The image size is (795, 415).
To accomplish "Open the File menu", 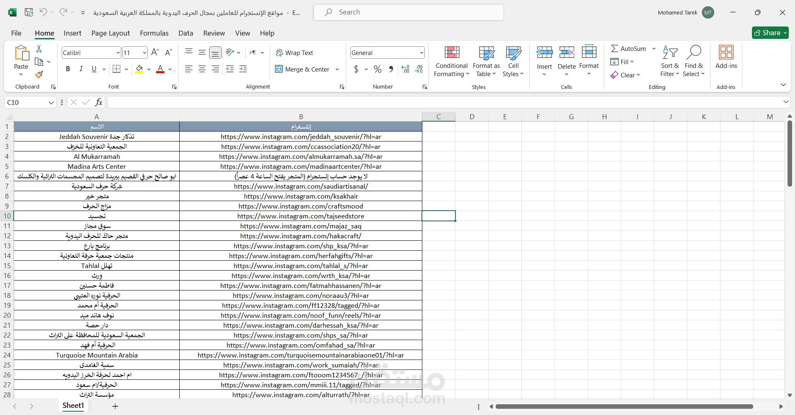I will tap(16, 33).
